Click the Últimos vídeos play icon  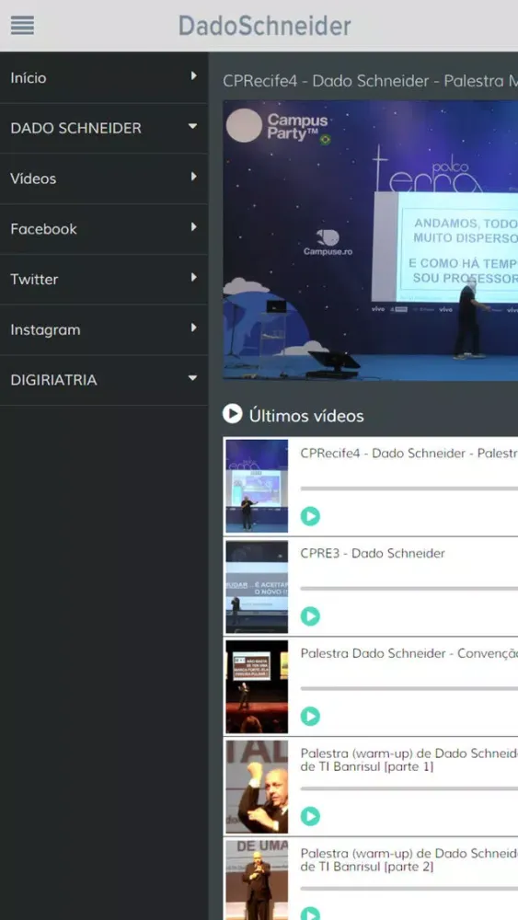[x=232, y=414]
